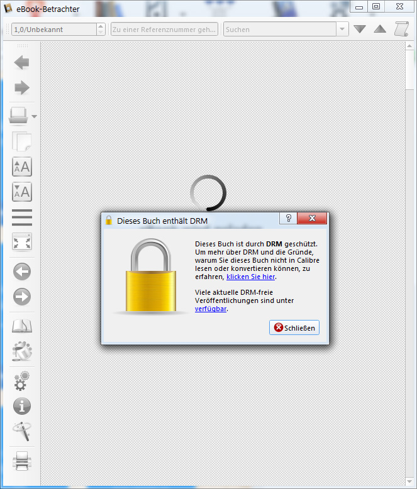Image resolution: width=417 pixels, height=489 pixels.
Task: Expand the open ebook dropdown arrow
Action: pyautogui.click(x=34, y=117)
